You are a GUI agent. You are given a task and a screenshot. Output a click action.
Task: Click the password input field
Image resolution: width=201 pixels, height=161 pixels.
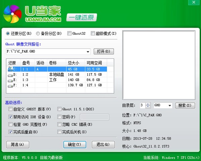[x=94, y=117]
